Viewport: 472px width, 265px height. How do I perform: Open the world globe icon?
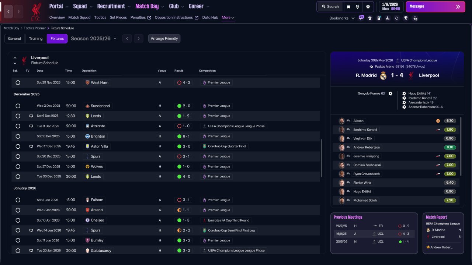(x=358, y=7)
